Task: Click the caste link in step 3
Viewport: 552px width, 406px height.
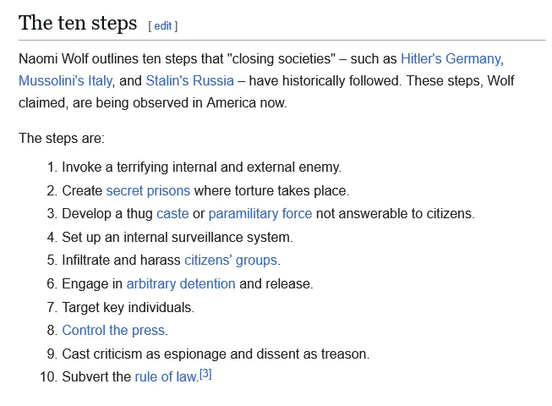Action: 172,213
